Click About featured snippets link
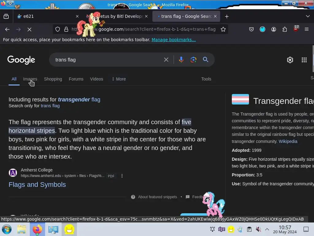Viewport: 314px width, 236px height. (x=157, y=197)
